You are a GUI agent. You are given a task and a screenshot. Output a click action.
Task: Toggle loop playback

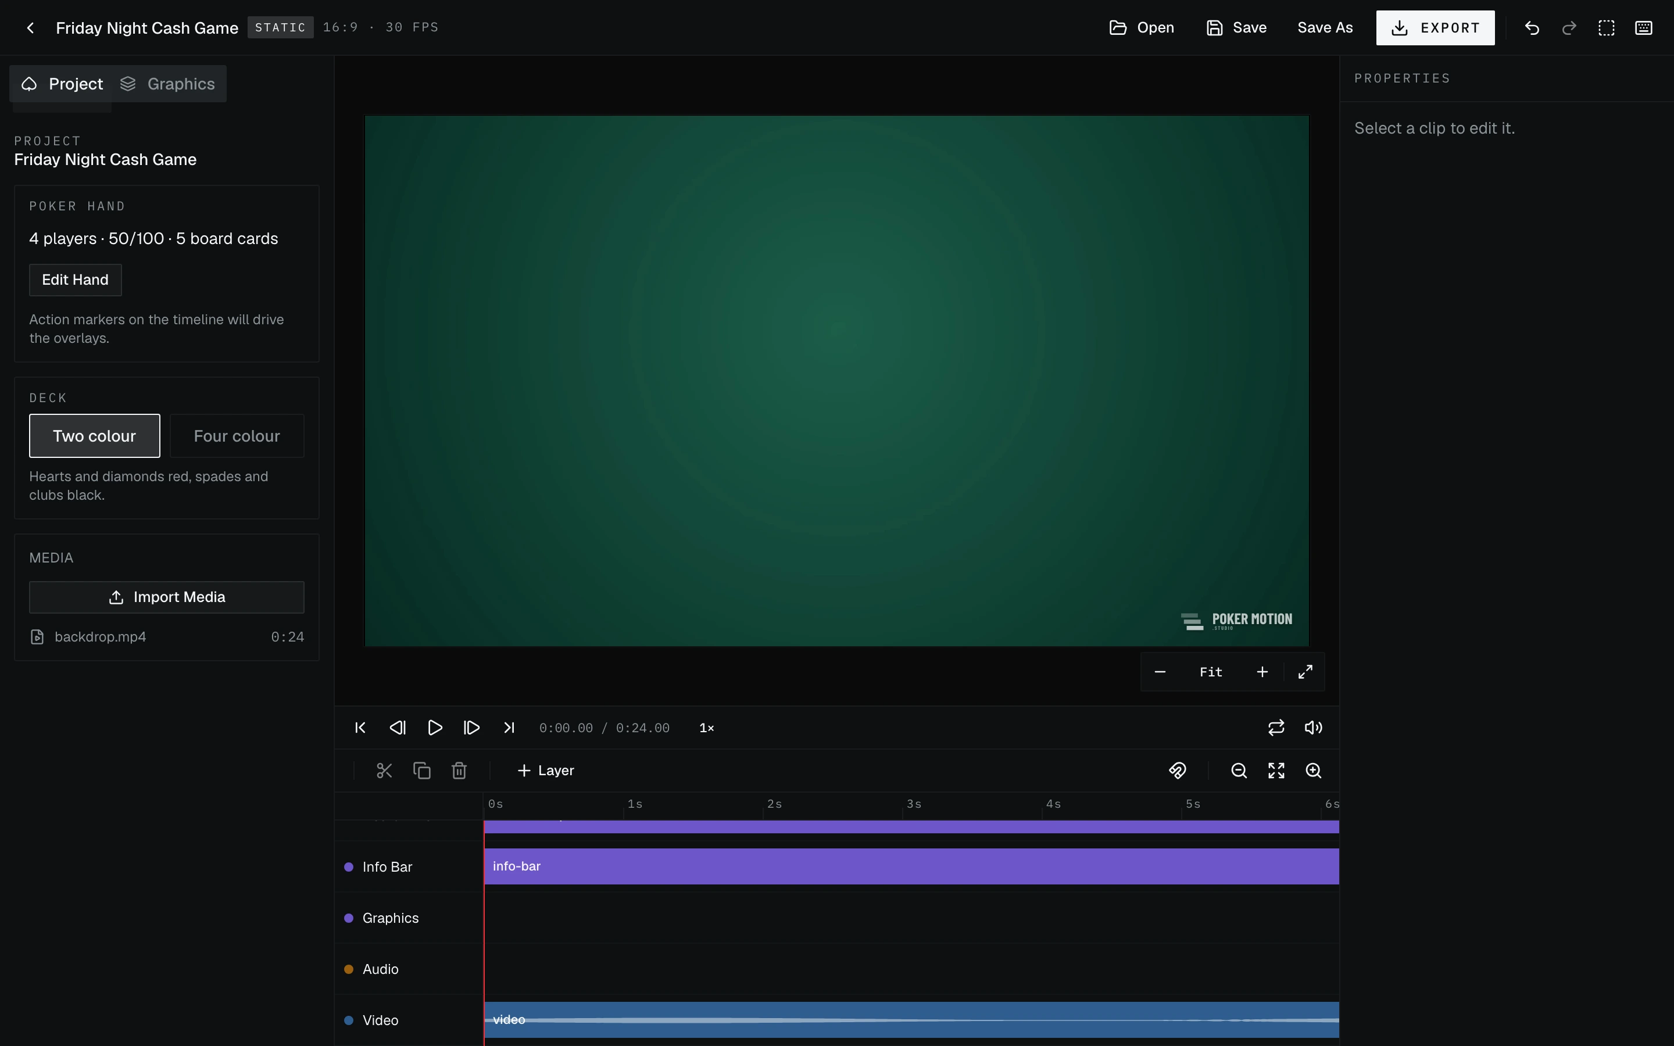1276,728
